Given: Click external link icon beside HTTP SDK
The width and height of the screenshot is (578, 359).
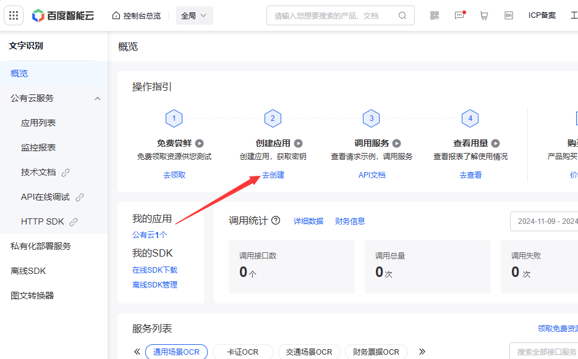Looking at the screenshot, I should coord(74,222).
